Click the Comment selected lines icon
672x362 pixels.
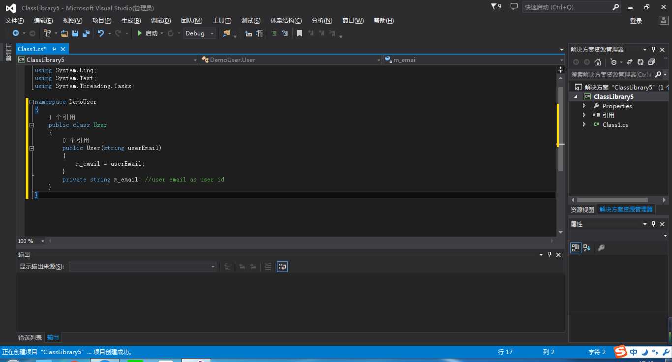[274, 33]
